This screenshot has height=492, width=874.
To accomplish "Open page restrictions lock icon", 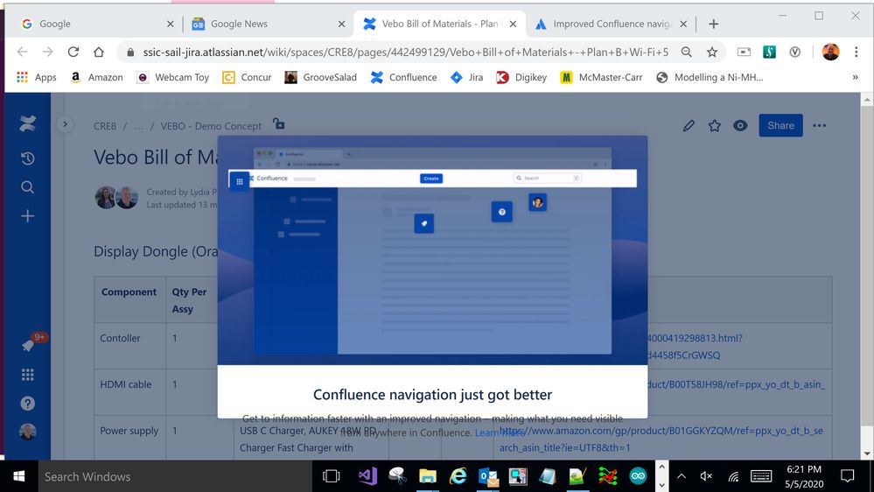I will (x=279, y=123).
